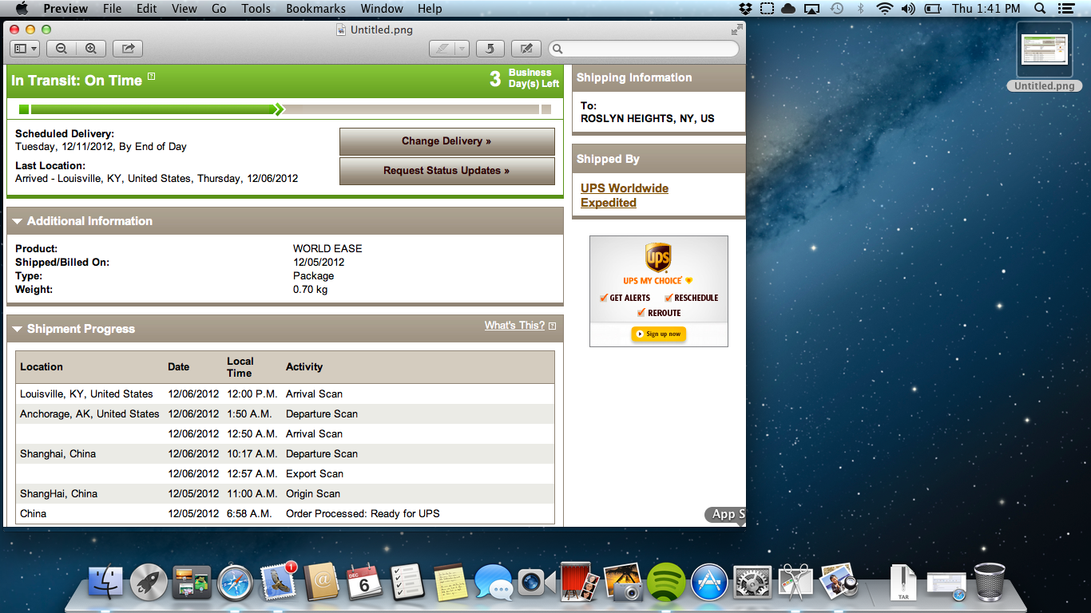
Task: Rotate the image with the rotate button
Action: [x=490, y=49]
